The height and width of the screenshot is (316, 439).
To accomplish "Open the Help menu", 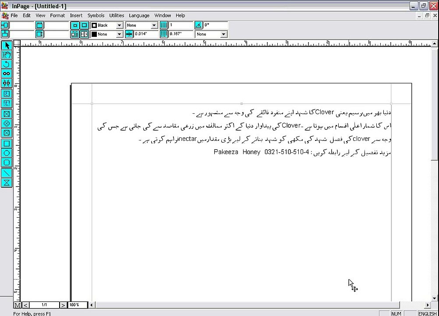I will (x=181, y=15).
